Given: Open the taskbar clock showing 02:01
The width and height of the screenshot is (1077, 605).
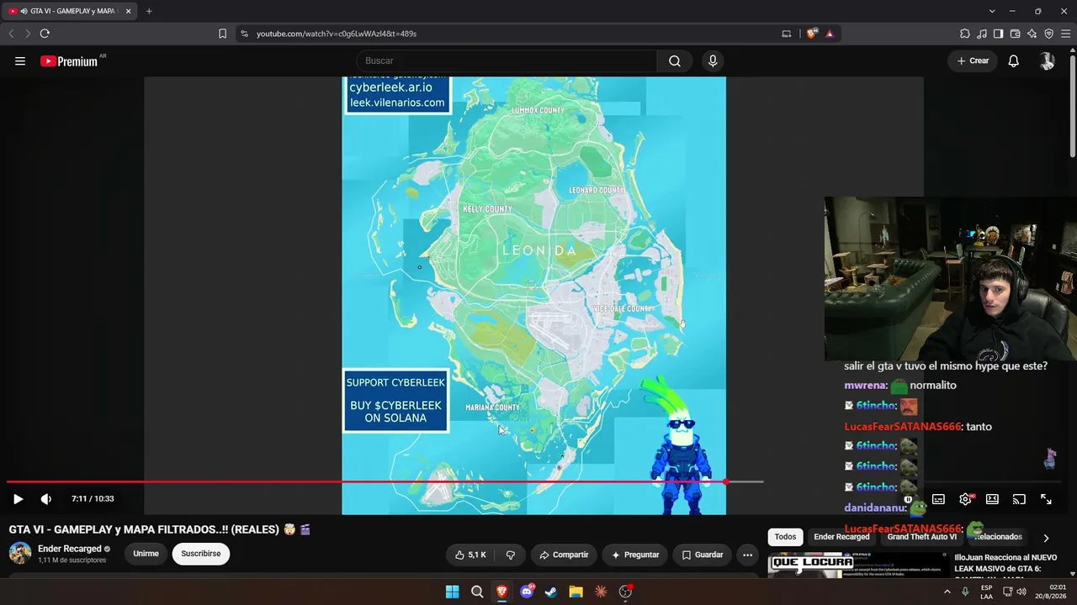Looking at the screenshot, I should click(x=1050, y=592).
